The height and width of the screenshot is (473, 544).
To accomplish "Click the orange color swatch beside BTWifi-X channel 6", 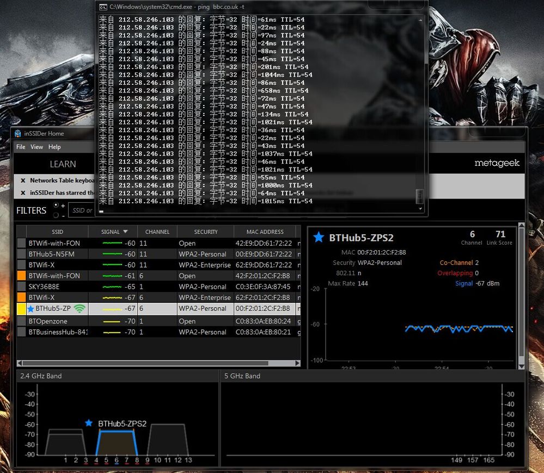I will tap(22, 297).
